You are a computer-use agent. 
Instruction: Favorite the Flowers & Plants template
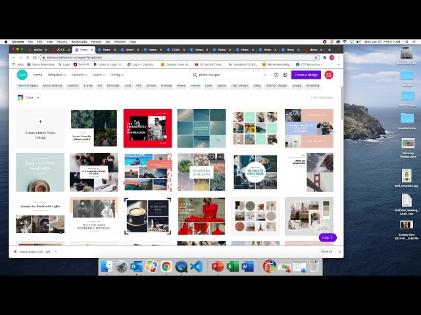point(212,157)
